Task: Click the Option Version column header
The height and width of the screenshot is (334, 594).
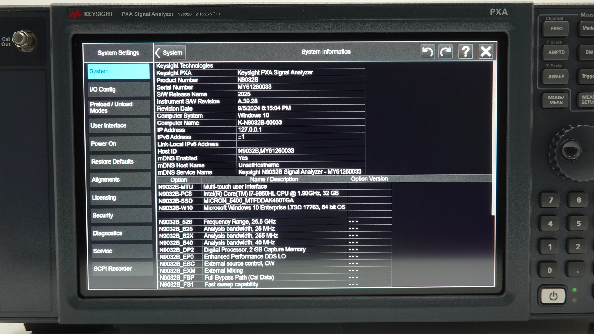Action: click(369, 179)
